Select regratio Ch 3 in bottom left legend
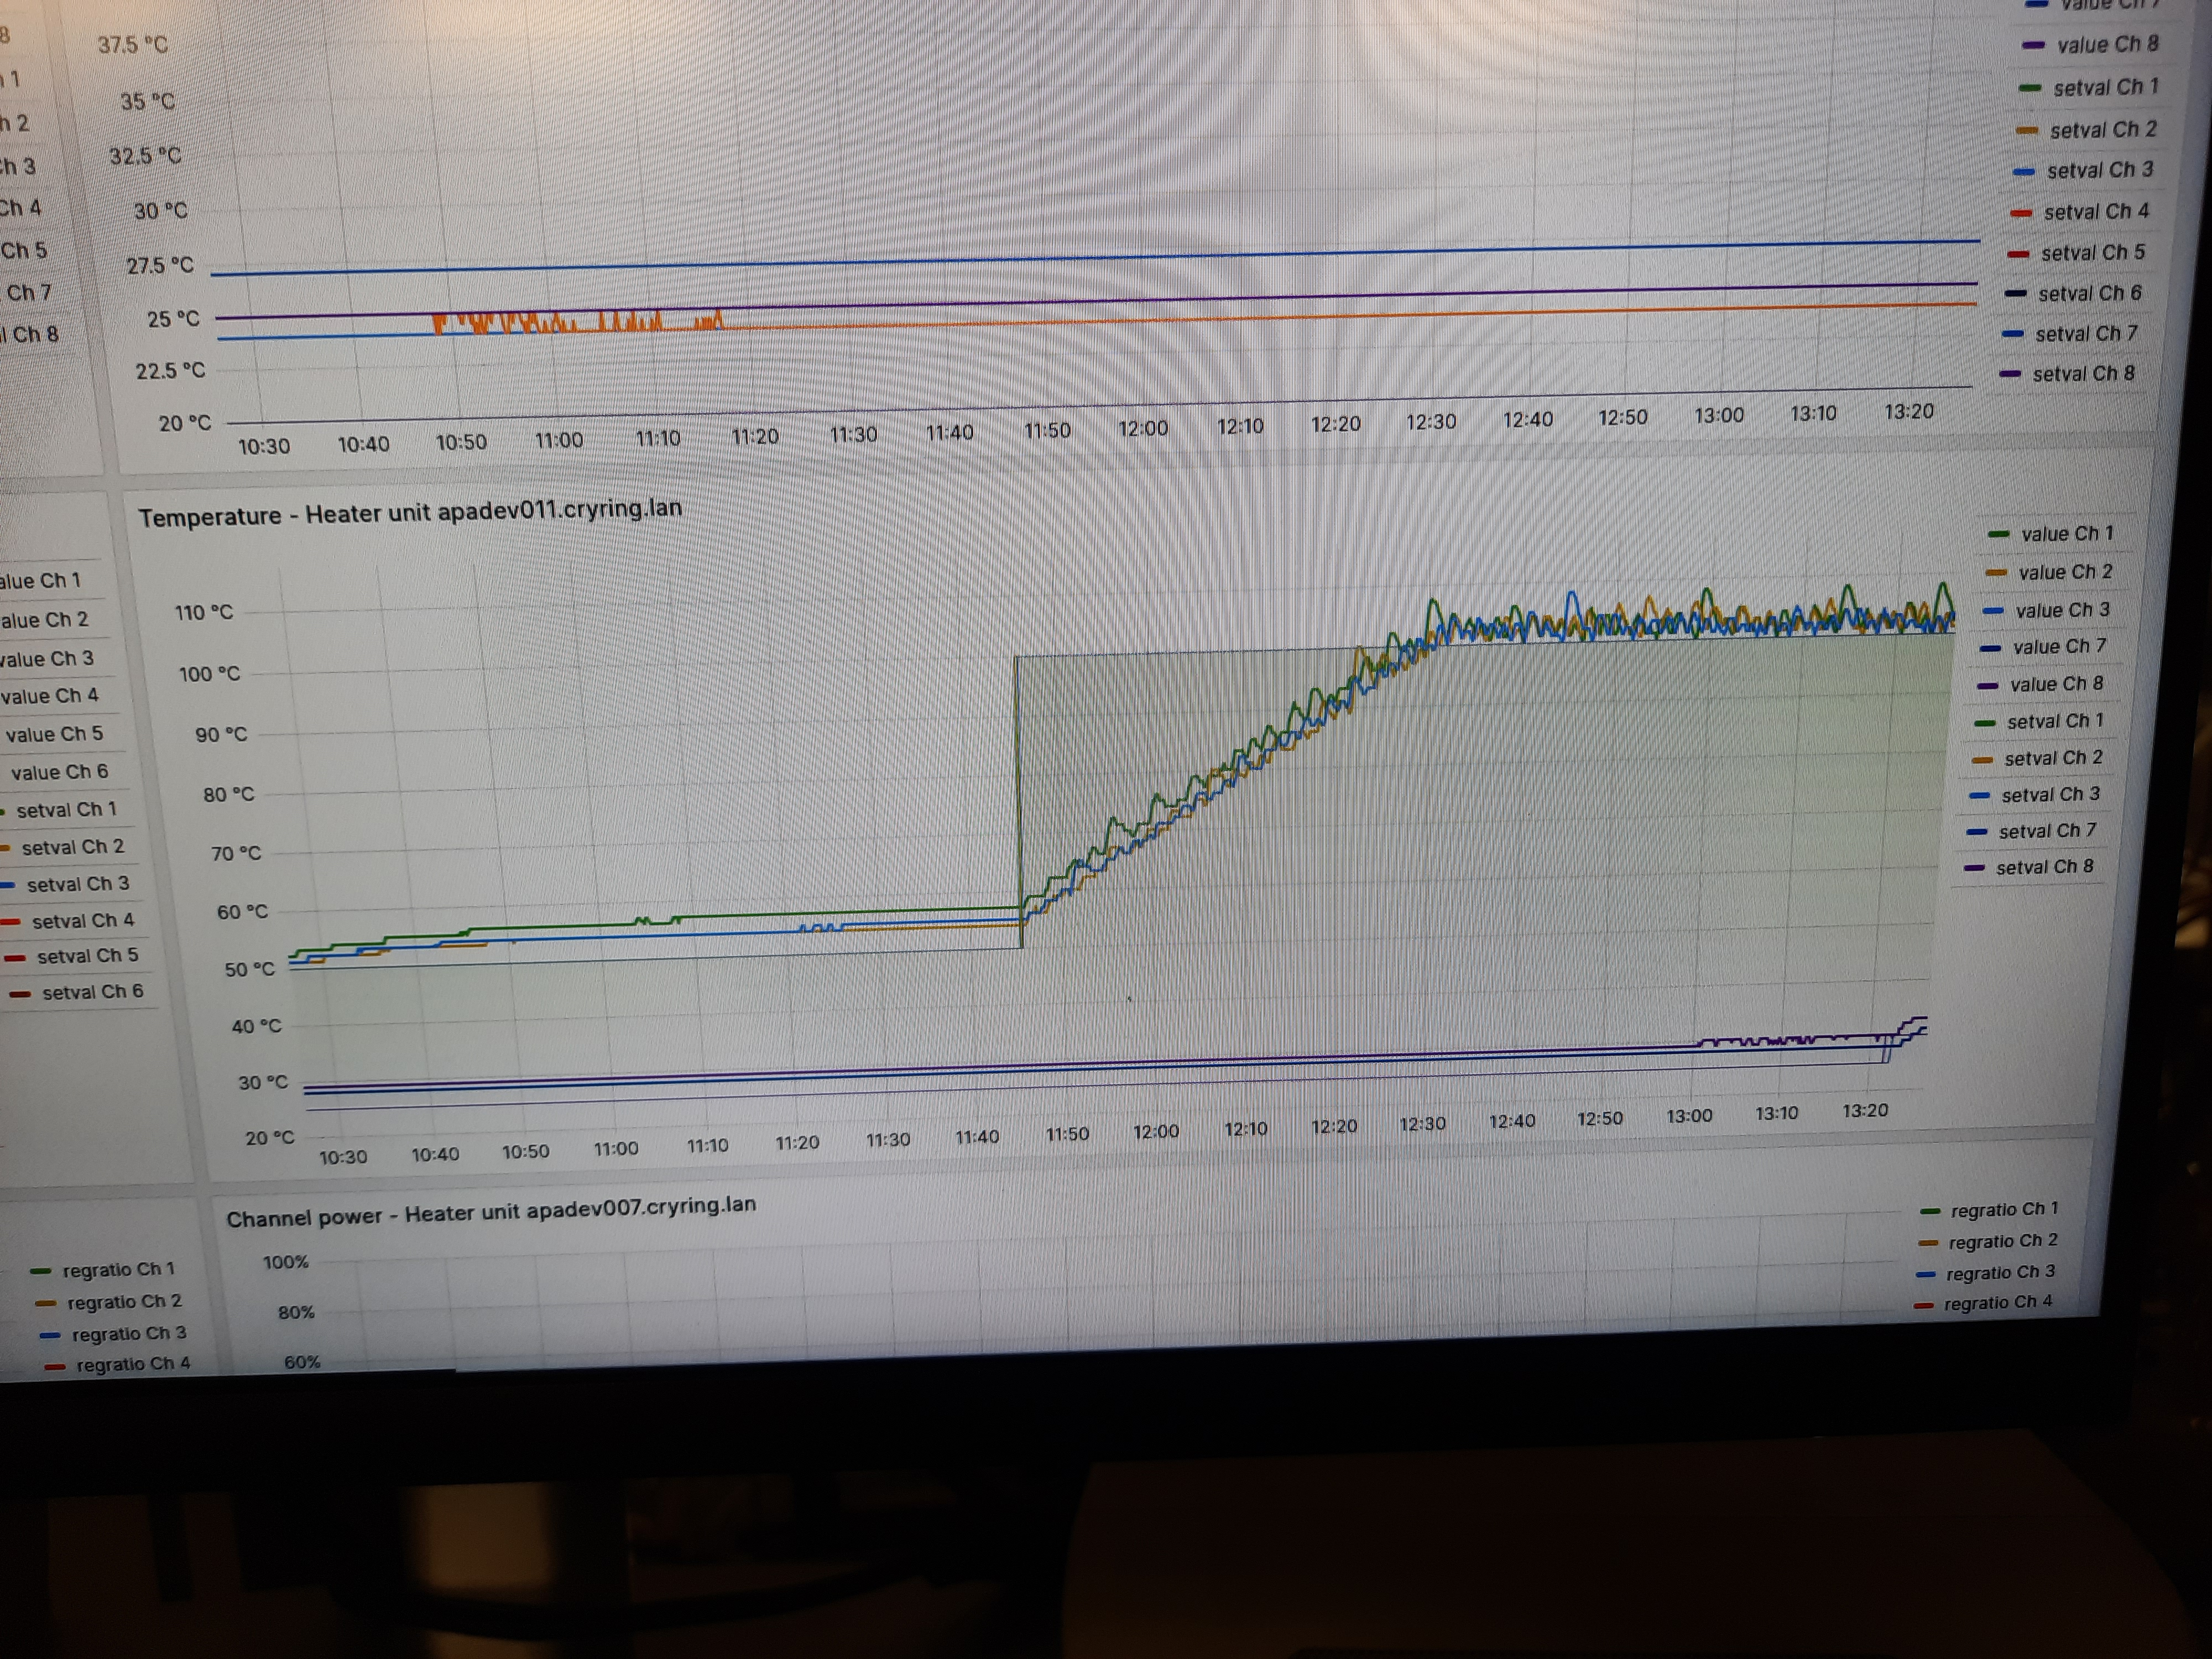Image resolution: width=2212 pixels, height=1659 pixels. point(128,1333)
